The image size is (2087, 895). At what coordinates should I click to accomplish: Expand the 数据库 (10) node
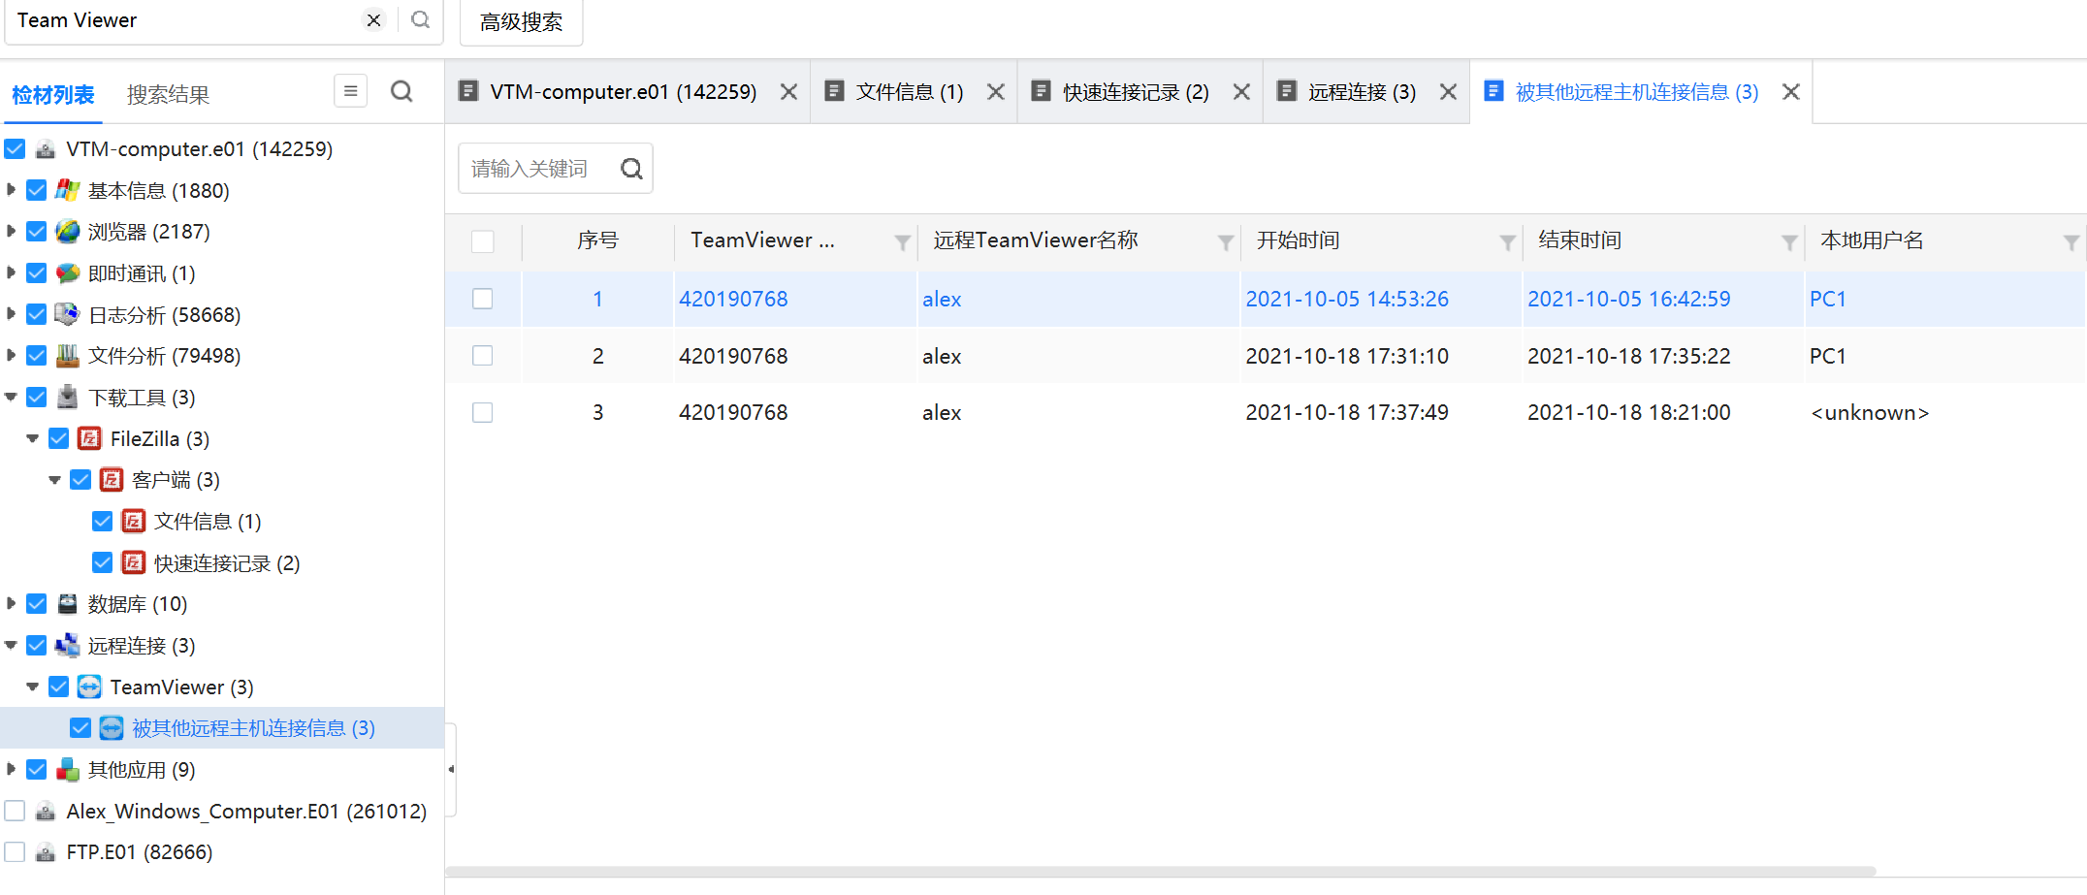[11, 604]
